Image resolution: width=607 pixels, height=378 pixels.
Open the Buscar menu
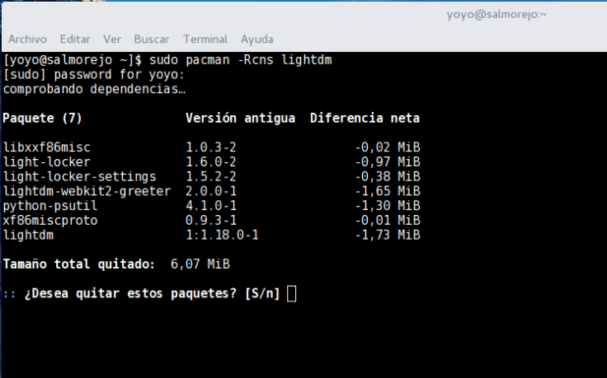tap(152, 39)
